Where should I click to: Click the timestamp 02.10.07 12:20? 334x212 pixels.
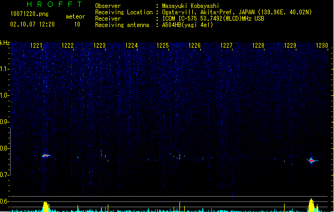32,24
